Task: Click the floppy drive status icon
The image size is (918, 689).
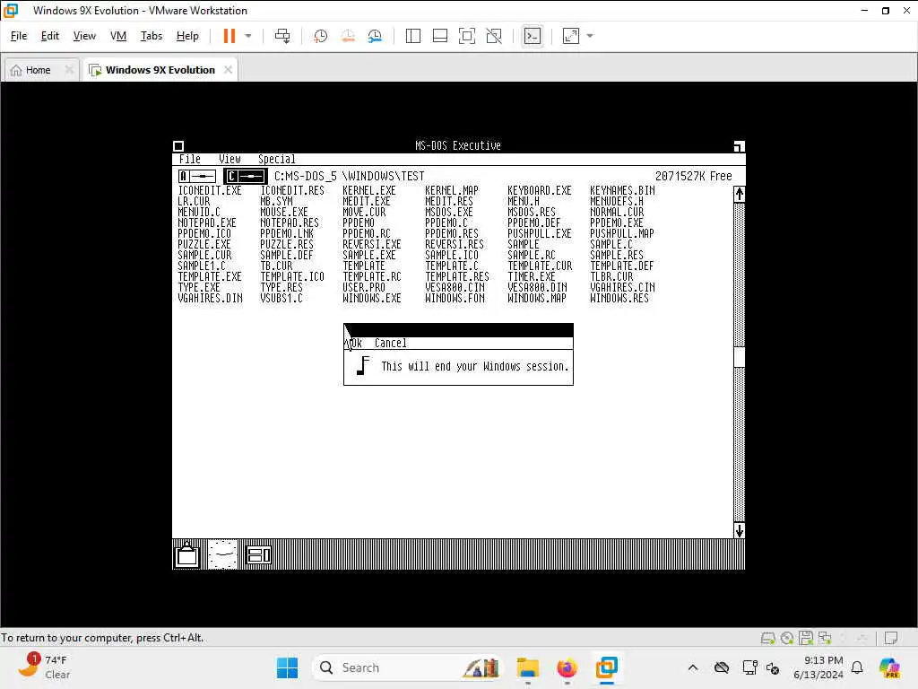Action: click(x=806, y=638)
